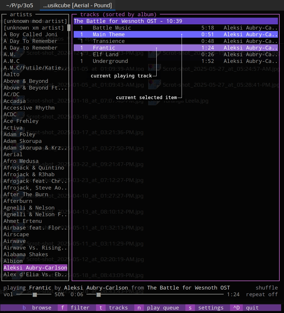
Task: Select artist A.M.C
Action: coord(11,61)
